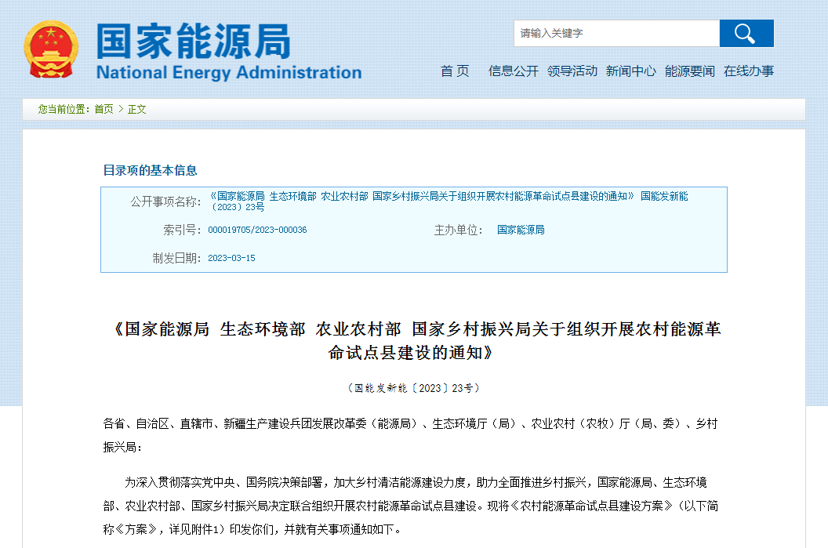Open the 新闻中心 navigation item
828x548 pixels.
click(631, 71)
